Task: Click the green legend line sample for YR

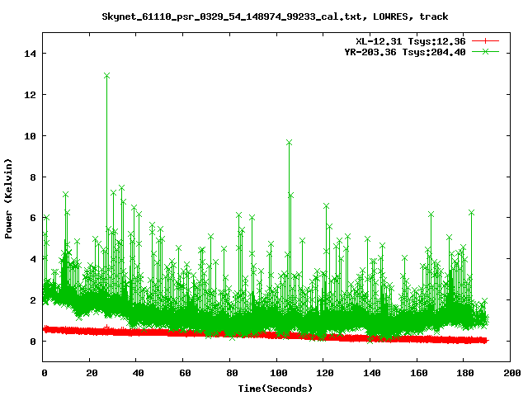Action: (x=485, y=51)
